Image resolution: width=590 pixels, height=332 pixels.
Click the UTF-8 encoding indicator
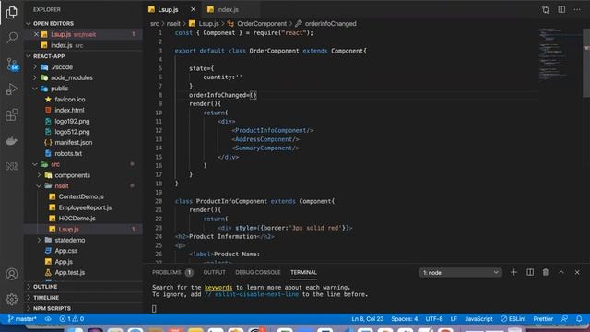[x=434, y=319]
